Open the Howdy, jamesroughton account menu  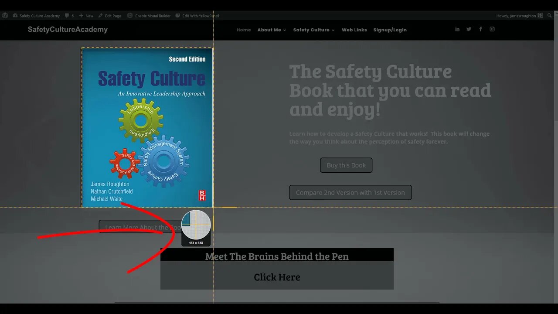[516, 16]
